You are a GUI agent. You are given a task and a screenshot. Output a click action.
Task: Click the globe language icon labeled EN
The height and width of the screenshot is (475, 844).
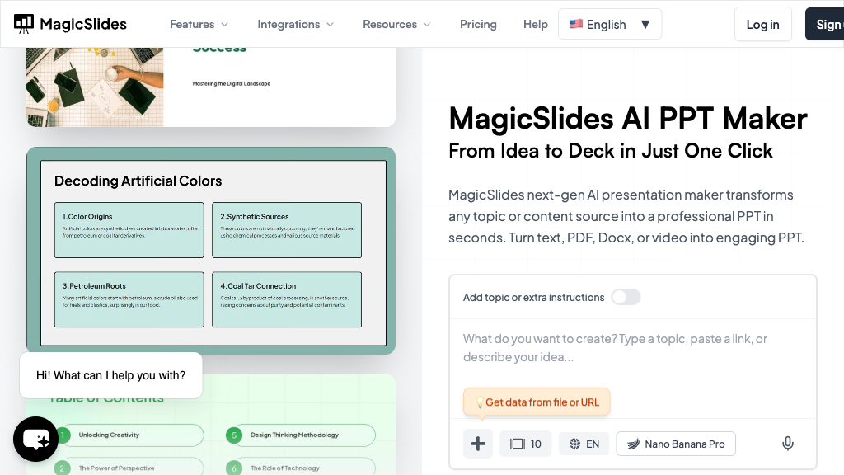tap(575, 444)
